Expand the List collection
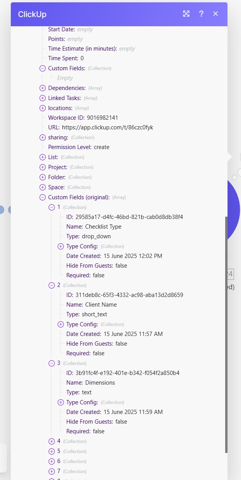Viewport: 241px width, 480px height. click(x=42, y=157)
